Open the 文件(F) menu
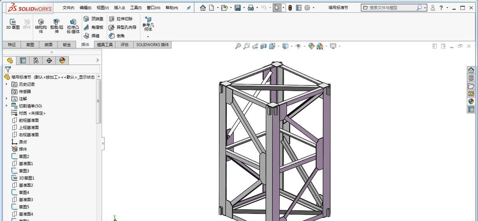Image resolution: width=478 pixels, height=221 pixels. [68, 8]
